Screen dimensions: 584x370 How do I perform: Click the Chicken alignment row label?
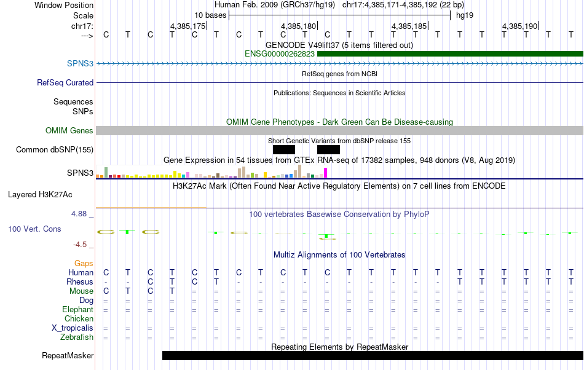click(79, 319)
